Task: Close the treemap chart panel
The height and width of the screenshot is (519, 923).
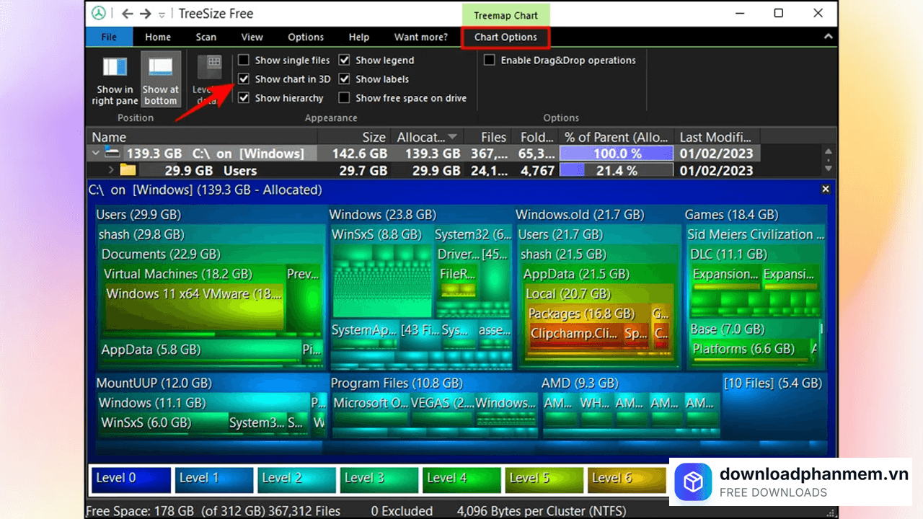Action: click(826, 189)
